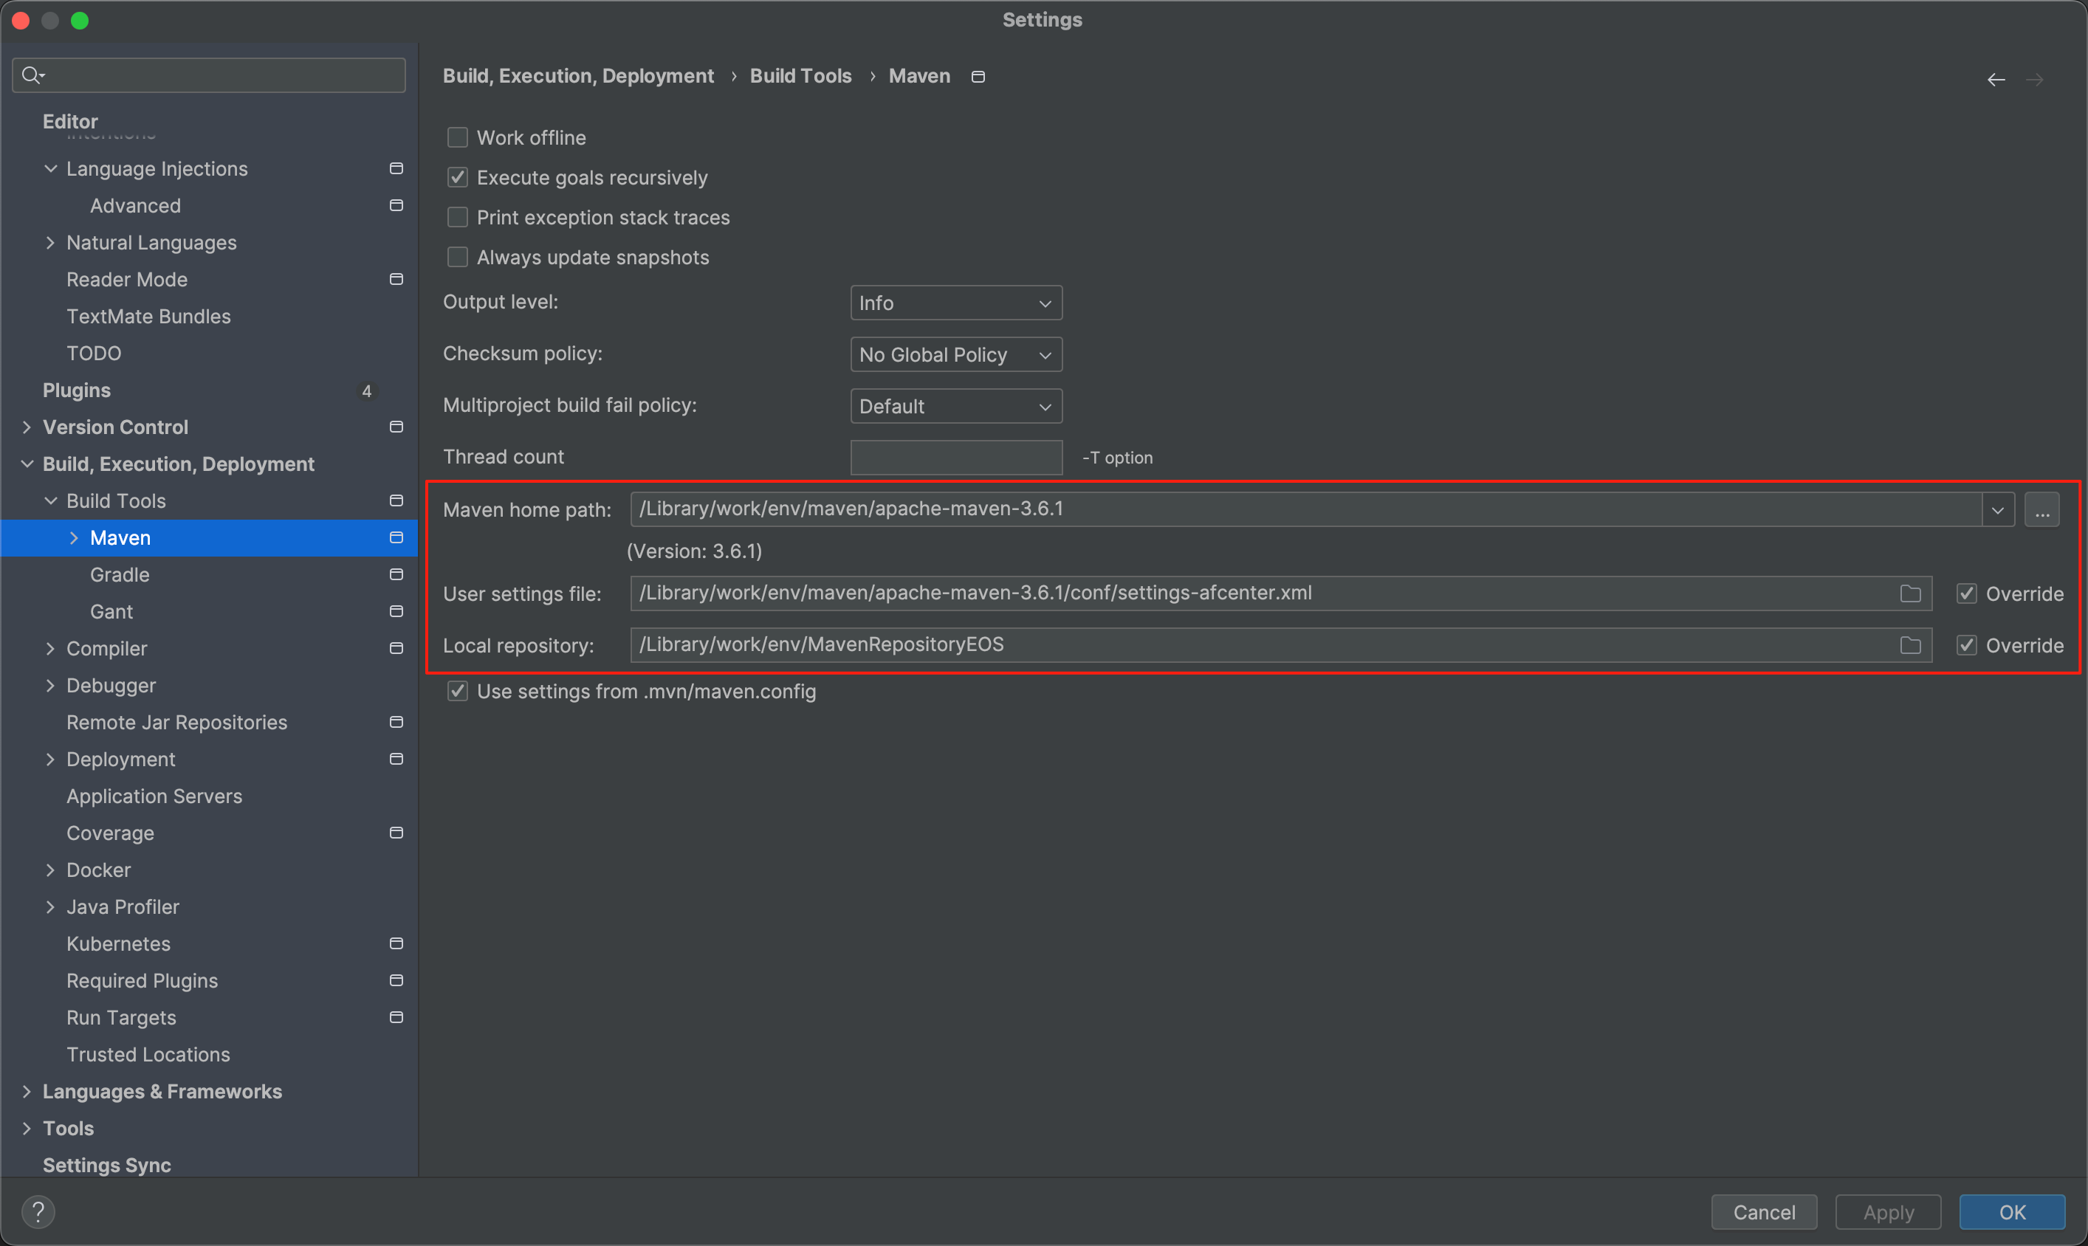The width and height of the screenshot is (2088, 1246).
Task: Click folder icon in Local repository field
Action: 1910,645
